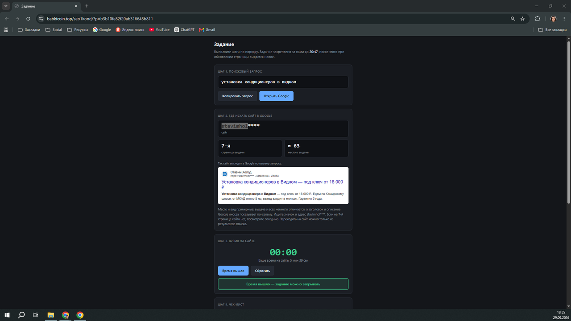This screenshot has height=321, width=571.
Task: View site information icon in address bar
Action: point(41,19)
